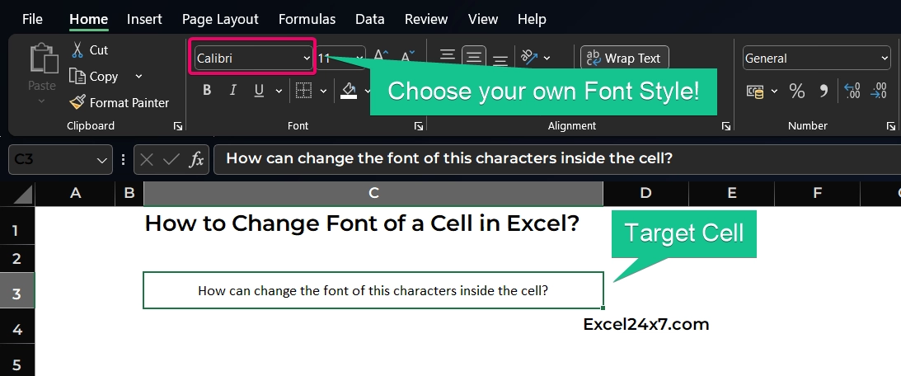Screen dimensions: 901x376
Task: Apply the Fill Color paint bucket
Action: (349, 90)
